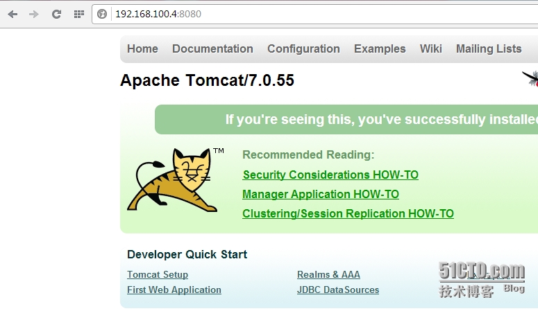Open the Mailing Lists navigation item
Screen dimensions: 538x311
[489, 48]
